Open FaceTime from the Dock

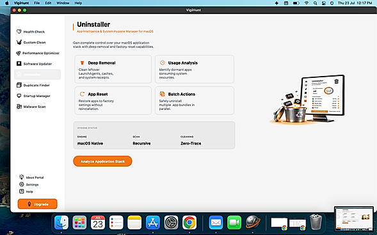tap(234, 222)
